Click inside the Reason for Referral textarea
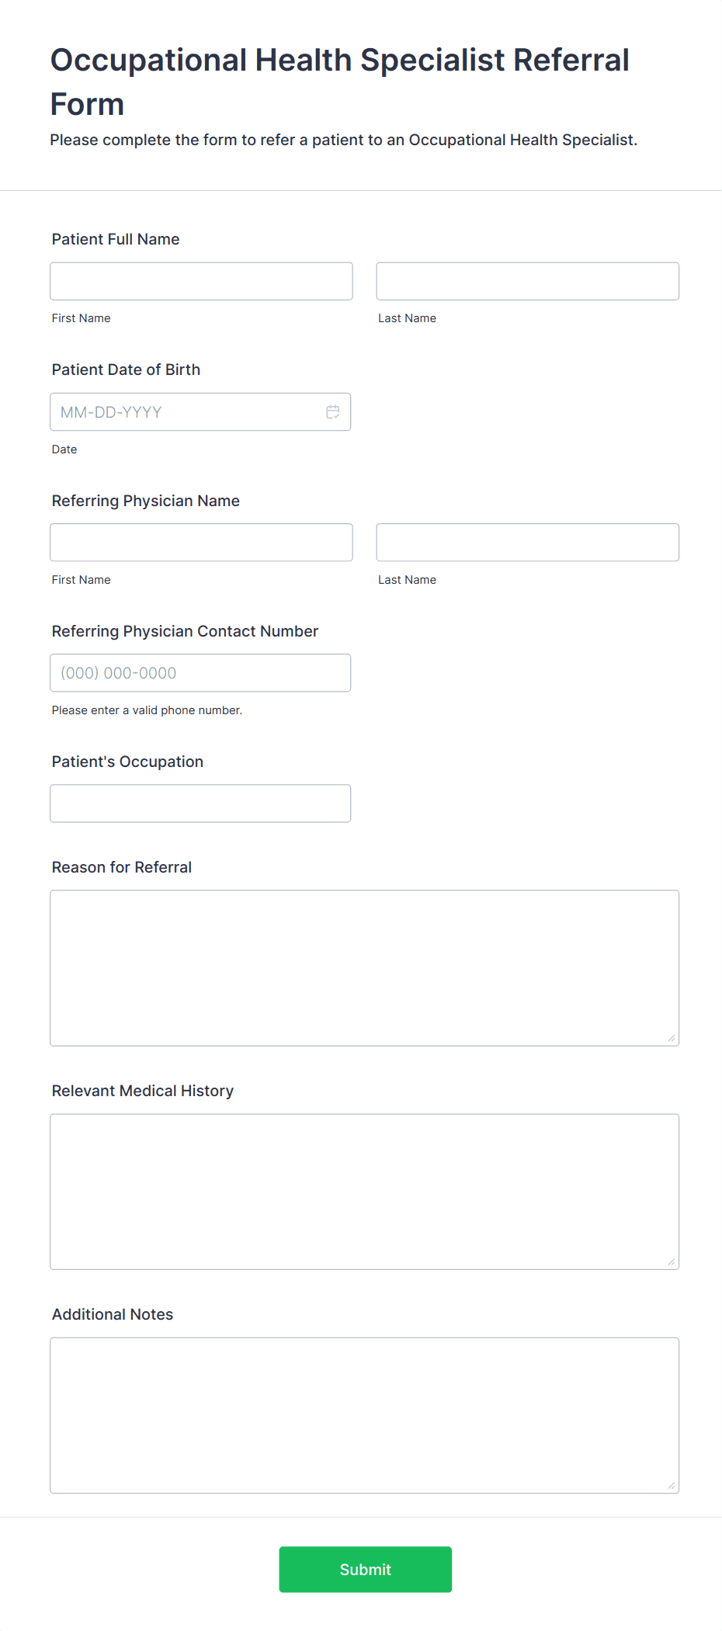Image resolution: width=722 pixels, height=1631 pixels. click(x=364, y=966)
